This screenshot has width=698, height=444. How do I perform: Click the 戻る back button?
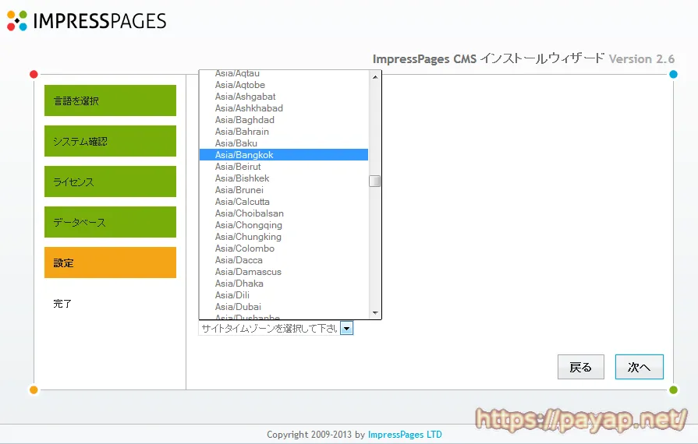pyautogui.click(x=581, y=367)
